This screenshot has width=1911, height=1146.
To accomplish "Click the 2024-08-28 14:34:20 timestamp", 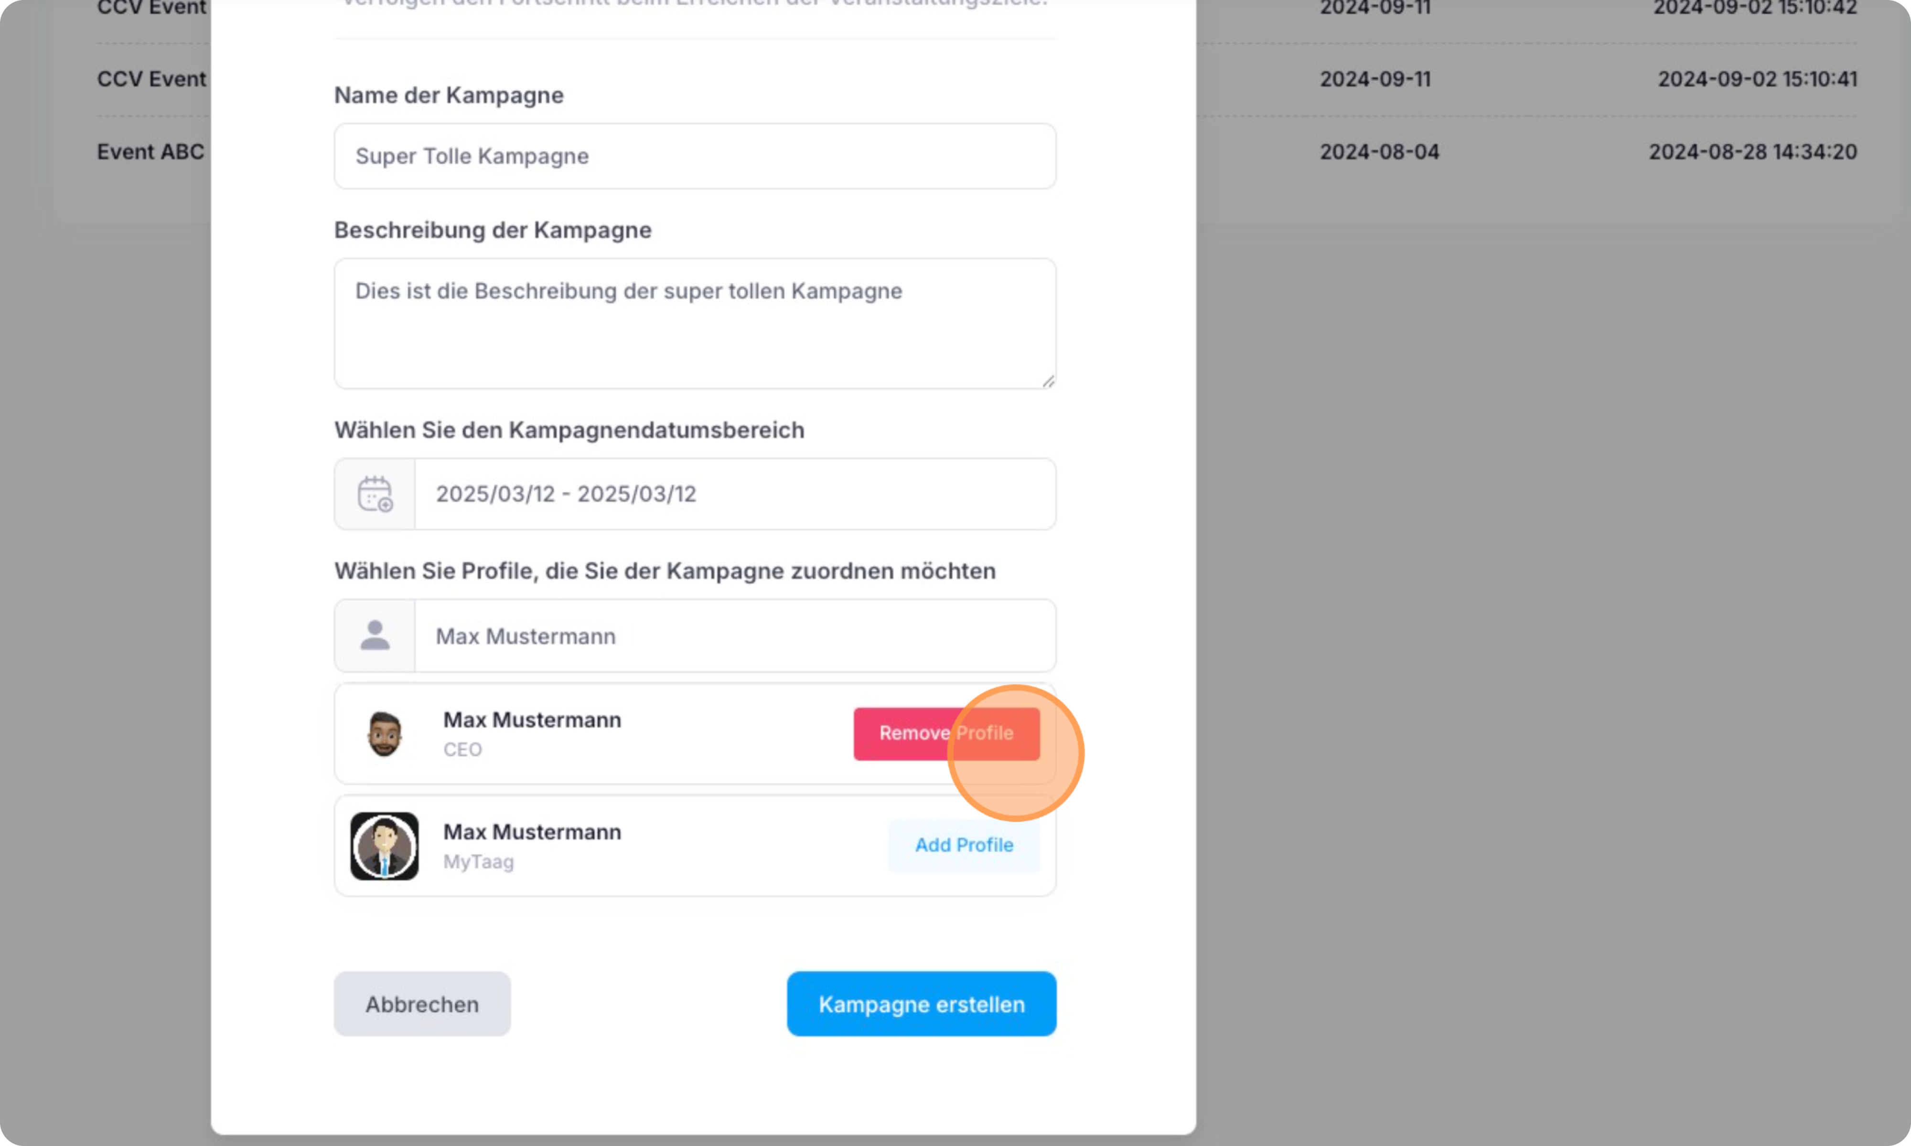I will pyautogui.click(x=1753, y=152).
